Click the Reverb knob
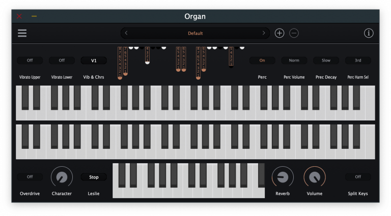The image size is (391, 216). [x=283, y=177]
